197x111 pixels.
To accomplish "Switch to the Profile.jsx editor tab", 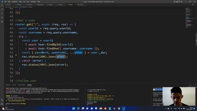I will (x=29, y=5).
